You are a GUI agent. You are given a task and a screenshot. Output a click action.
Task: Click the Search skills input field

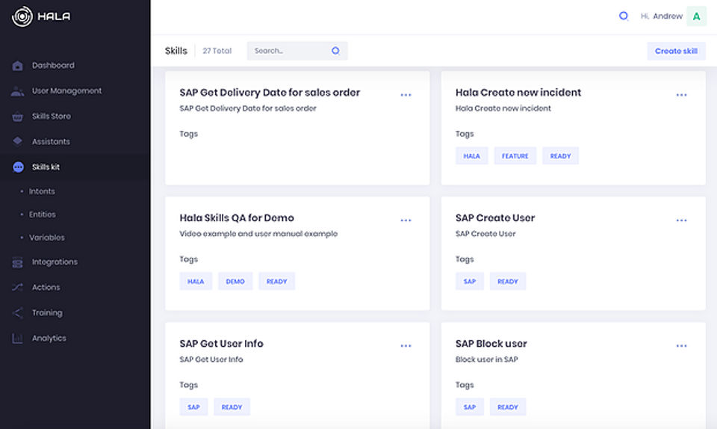click(297, 51)
